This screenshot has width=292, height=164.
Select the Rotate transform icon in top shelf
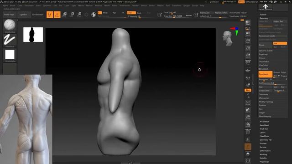click(x=79, y=15)
